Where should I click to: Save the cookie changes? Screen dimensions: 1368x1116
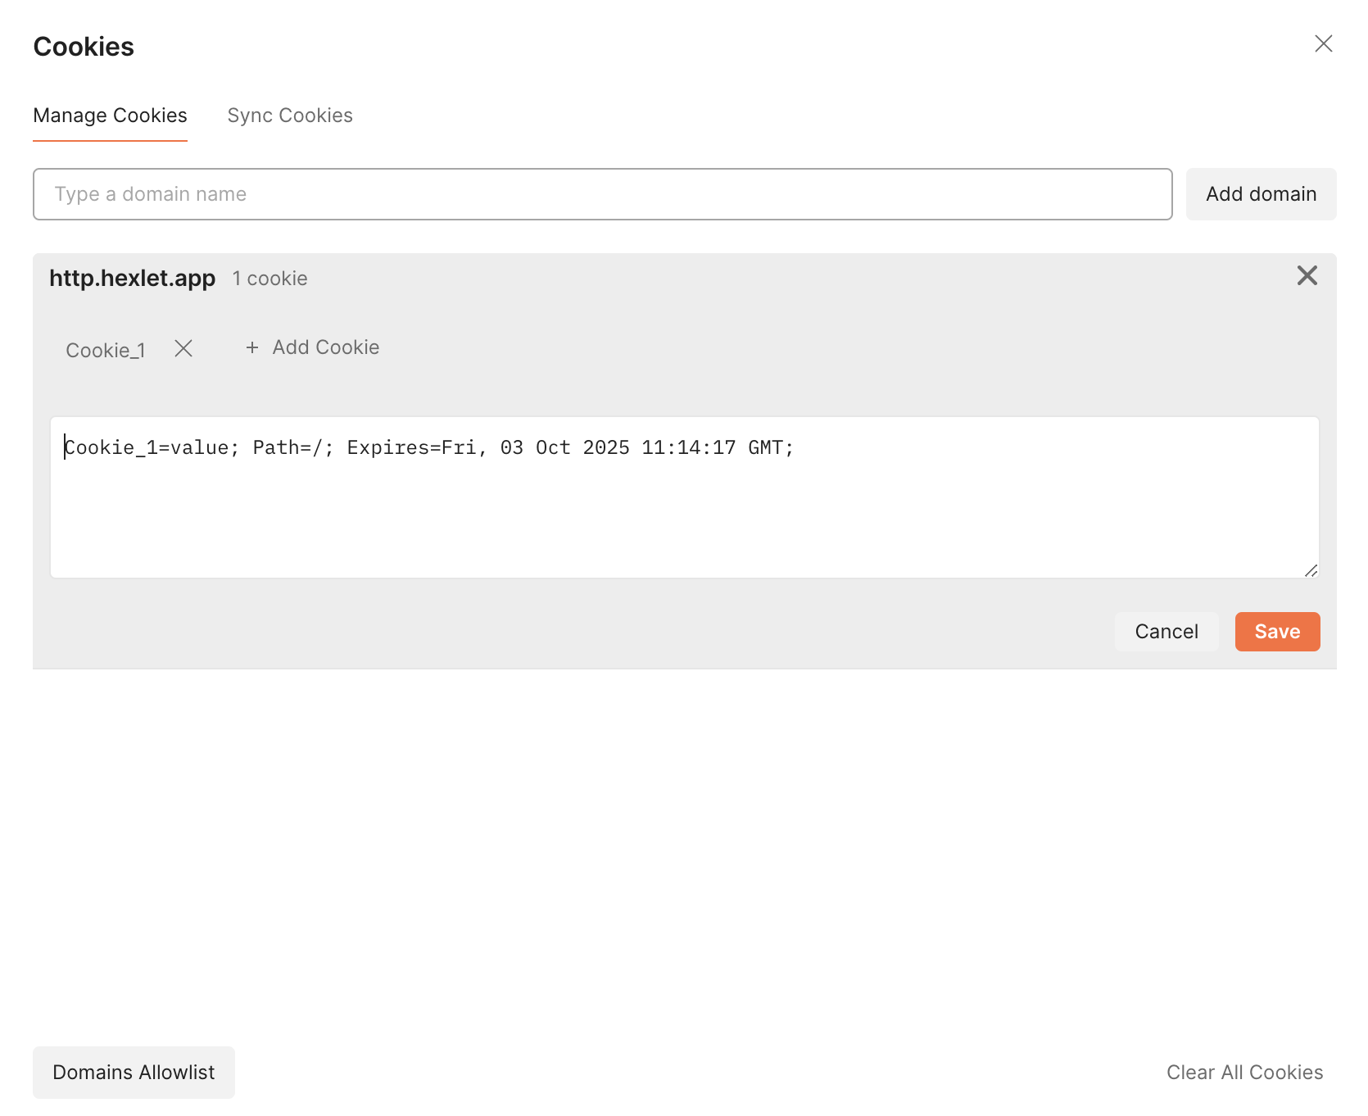click(x=1276, y=632)
